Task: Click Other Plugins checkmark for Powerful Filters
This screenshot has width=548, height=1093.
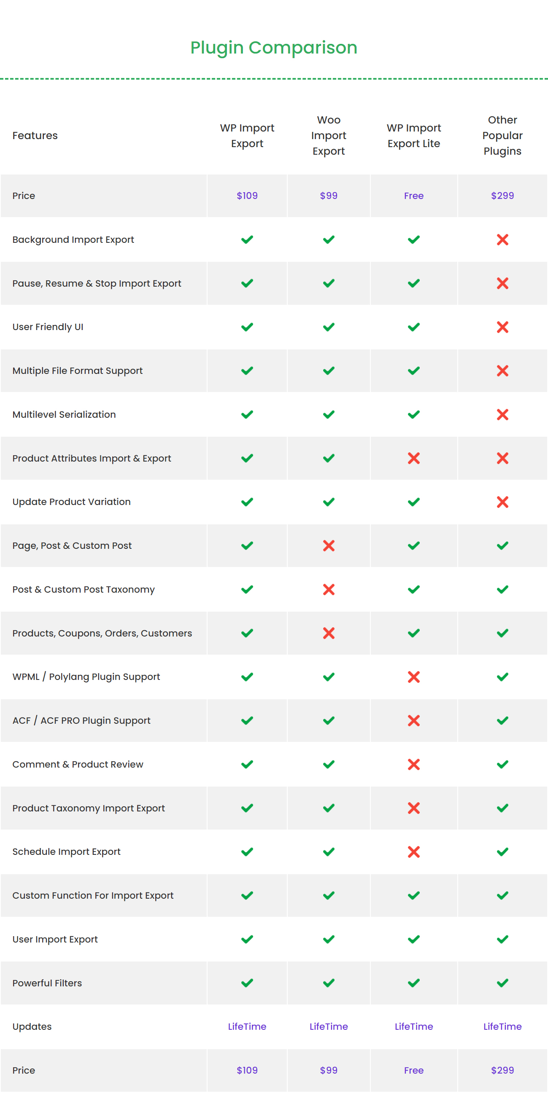Action: (502, 983)
